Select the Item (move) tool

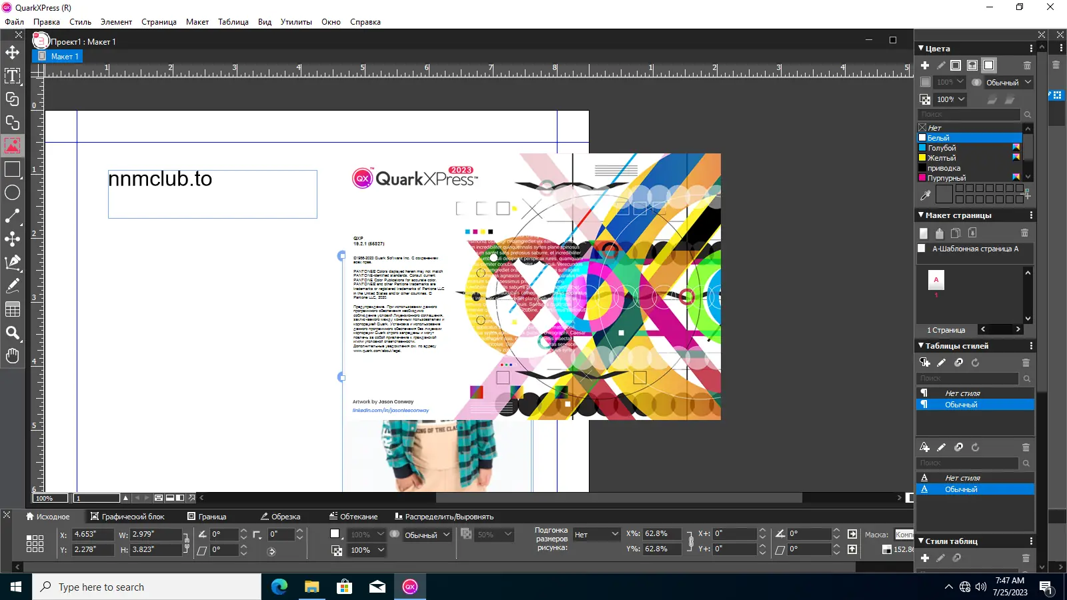[12, 53]
